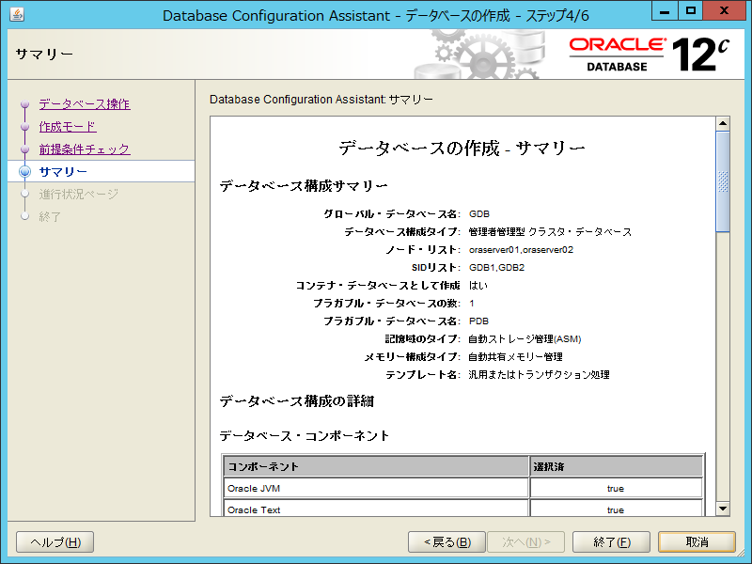752x564 pixels.
Task: Click the greyed 次へ(N) button
Action: pyautogui.click(x=526, y=542)
